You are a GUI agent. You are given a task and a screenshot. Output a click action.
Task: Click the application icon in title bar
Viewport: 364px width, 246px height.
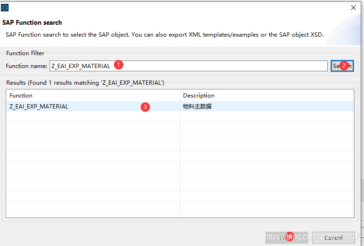pyautogui.click(x=5, y=8)
